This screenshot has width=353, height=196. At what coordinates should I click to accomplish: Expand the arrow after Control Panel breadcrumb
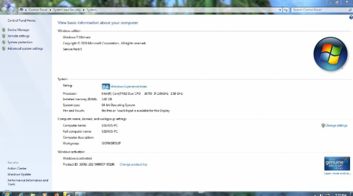pos(50,10)
